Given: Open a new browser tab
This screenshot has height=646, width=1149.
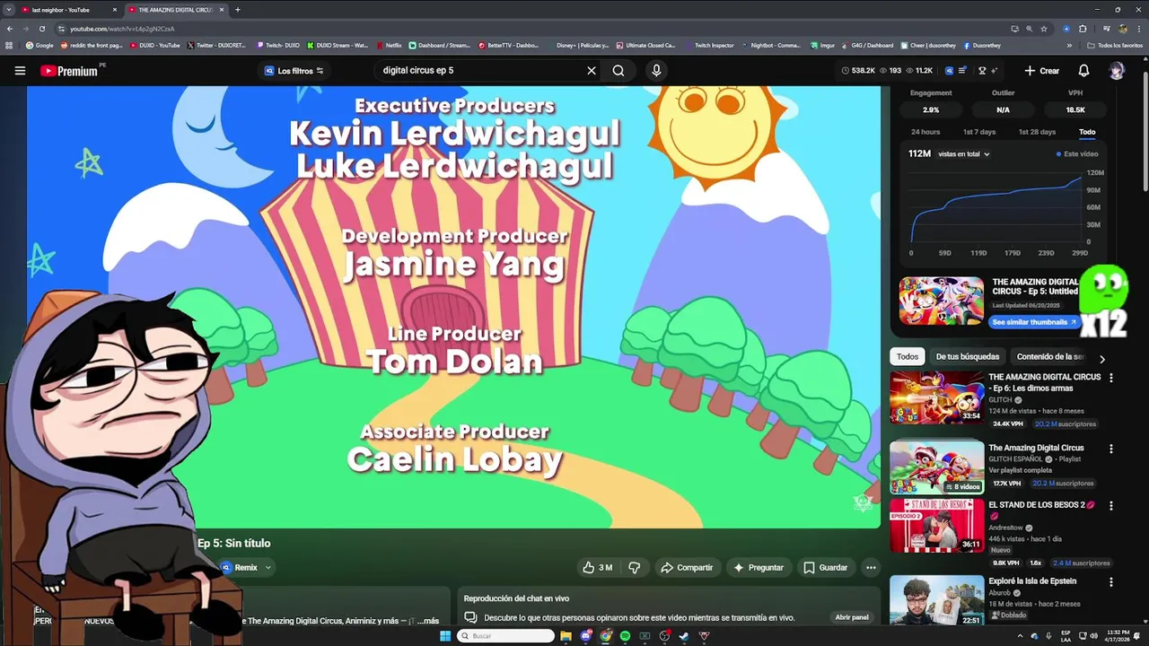Looking at the screenshot, I should pos(237,10).
